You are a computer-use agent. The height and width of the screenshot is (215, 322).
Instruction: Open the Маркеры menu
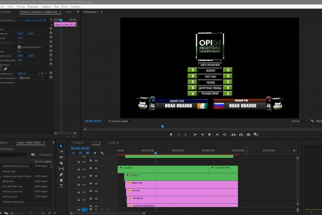coord(33,7)
